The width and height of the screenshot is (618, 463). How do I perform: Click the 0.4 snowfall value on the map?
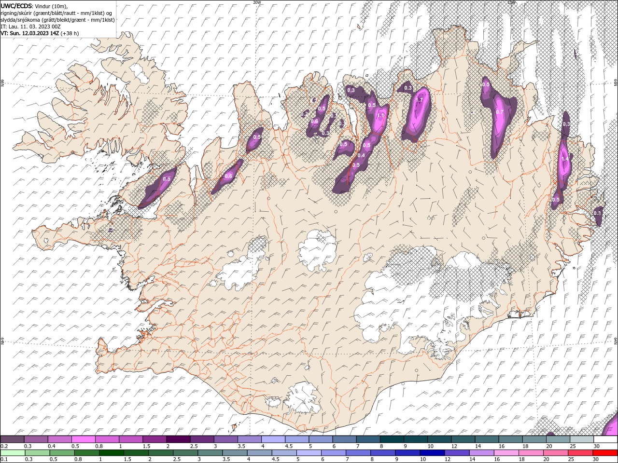361,155
